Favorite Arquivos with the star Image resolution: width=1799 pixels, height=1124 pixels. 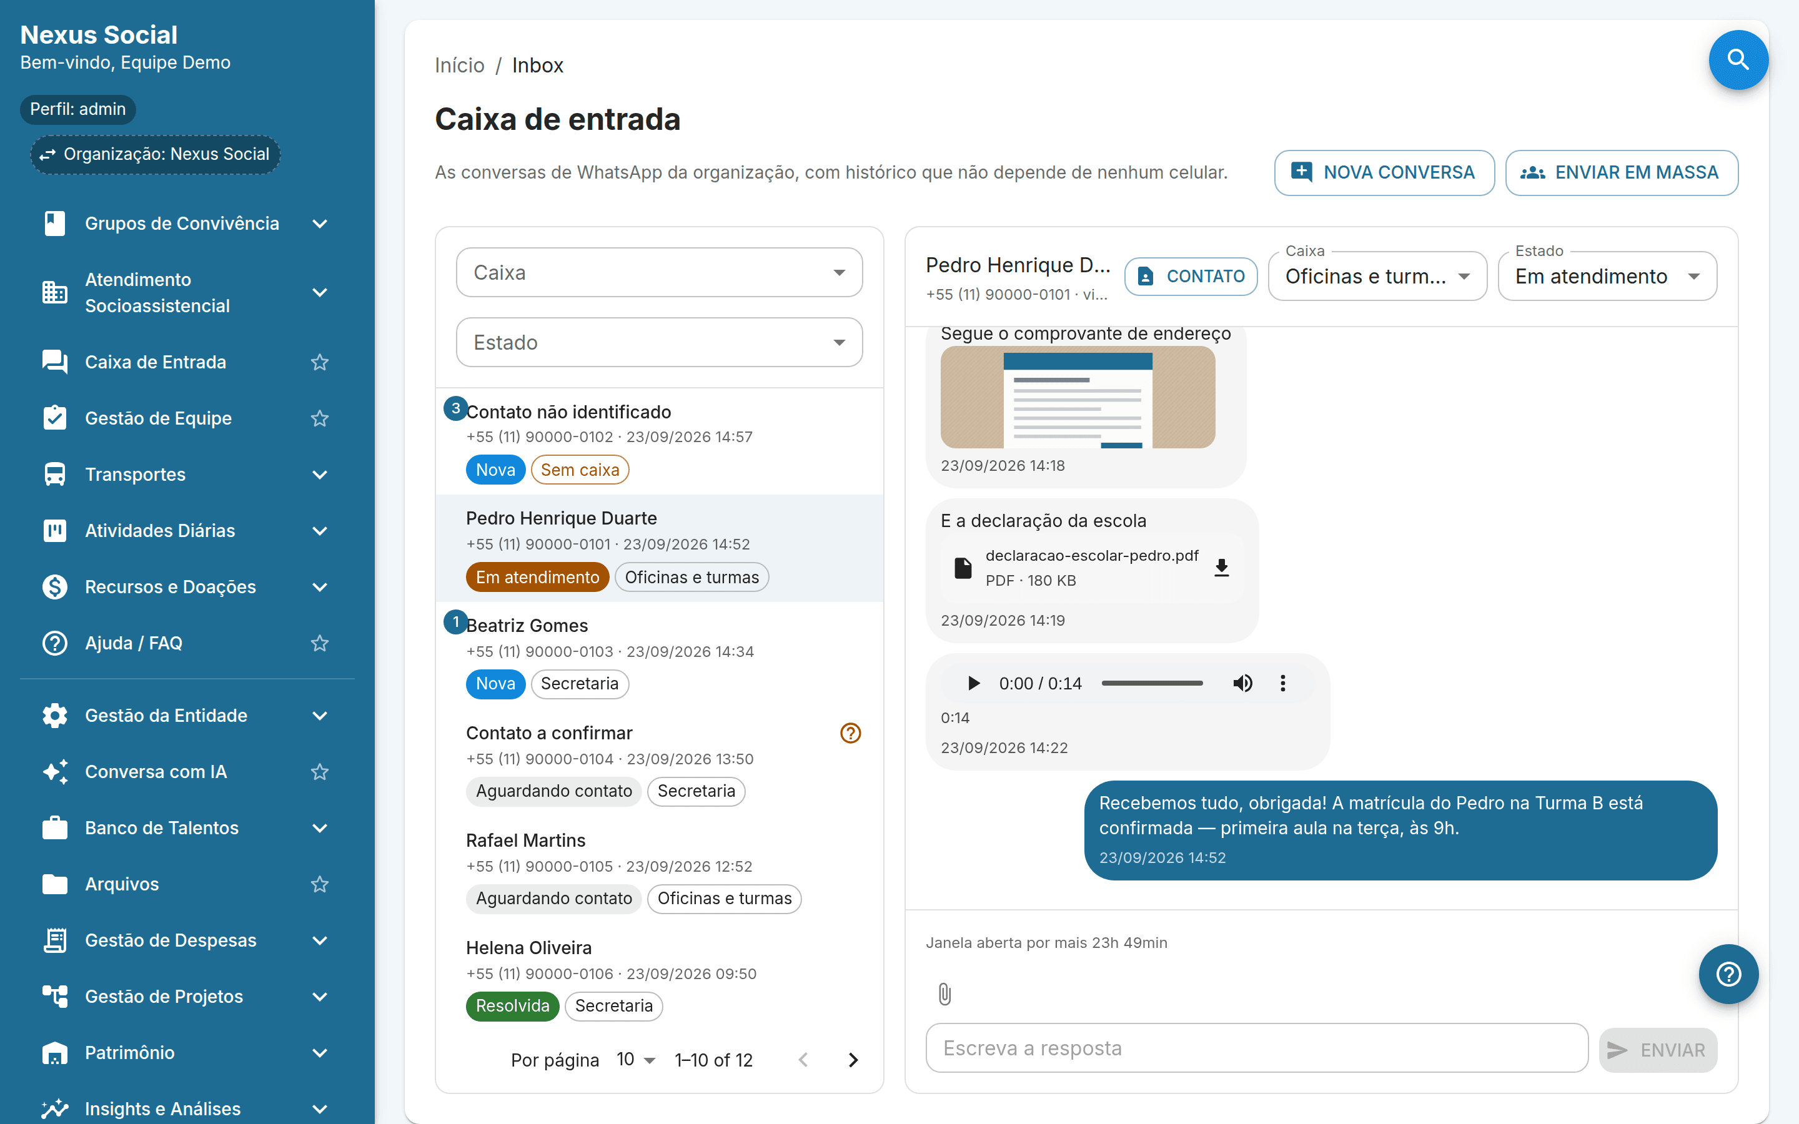(320, 884)
